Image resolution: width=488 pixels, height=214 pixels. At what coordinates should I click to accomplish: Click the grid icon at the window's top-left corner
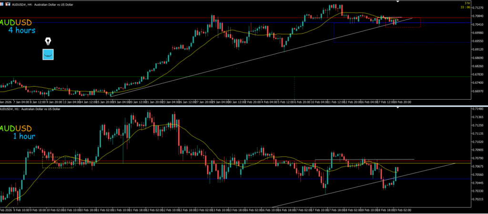[x=2, y=5]
